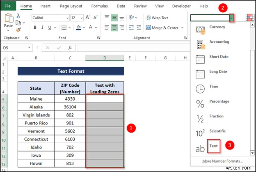256x172 pixels.
Task: Open More Number Formats link
Action: click(x=222, y=161)
